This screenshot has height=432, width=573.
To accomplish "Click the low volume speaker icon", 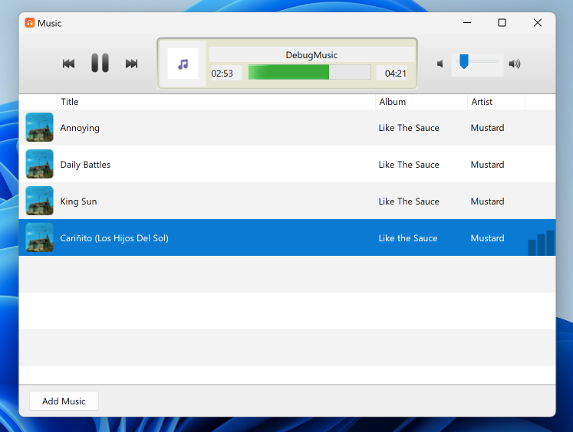I will [440, 64].
